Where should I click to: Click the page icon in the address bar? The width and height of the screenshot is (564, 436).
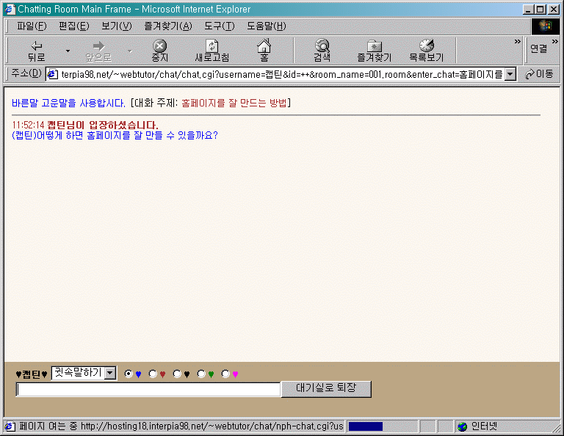[53, 74]
